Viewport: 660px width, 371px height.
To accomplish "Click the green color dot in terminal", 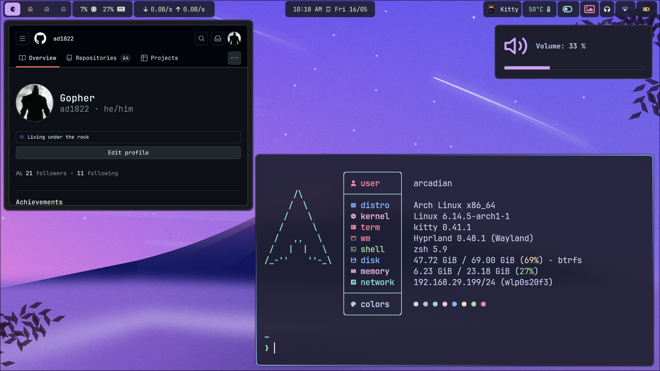I will tap(474, 304).
